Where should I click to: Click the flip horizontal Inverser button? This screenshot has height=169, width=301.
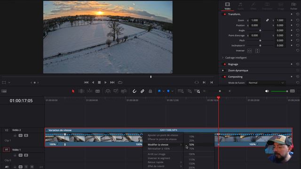coord(249,51)
